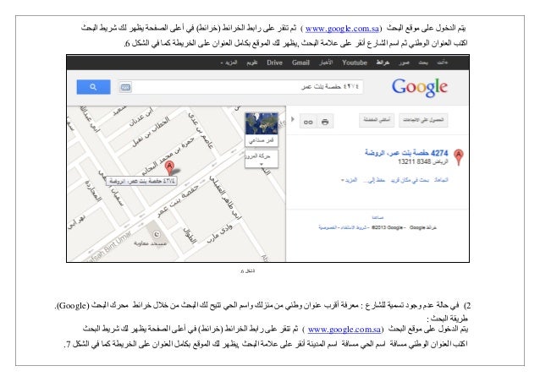Click the My places (أماكني المفضلة) button
The height and width of the screenshot is (382, 540).
377,120
